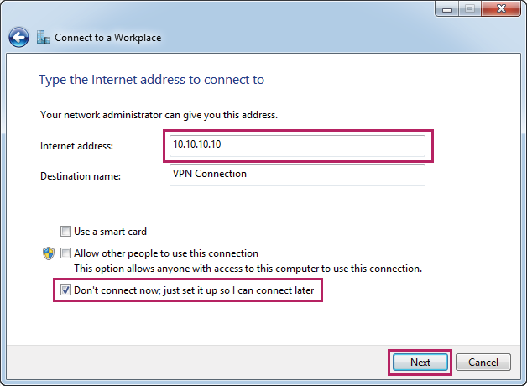
Task: Click the "Type the Internet address" heading
Action: [x=151, y=80]
